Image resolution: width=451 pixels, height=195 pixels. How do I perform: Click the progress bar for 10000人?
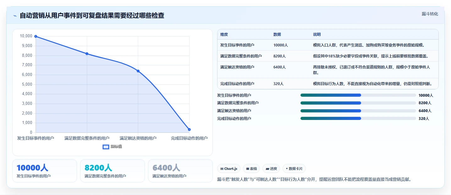click(358, 95)
